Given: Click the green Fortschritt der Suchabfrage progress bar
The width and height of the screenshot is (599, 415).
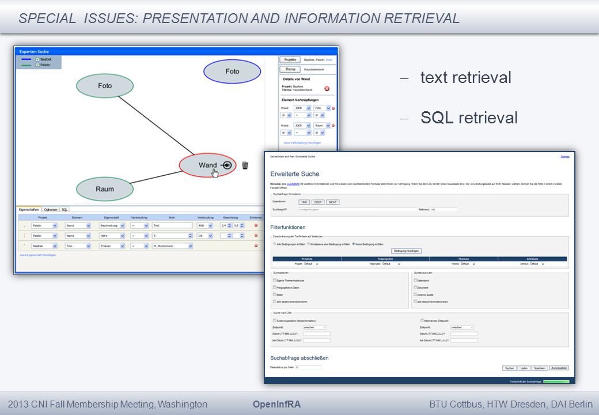Looking at the screenshot, I should [556, 382].
